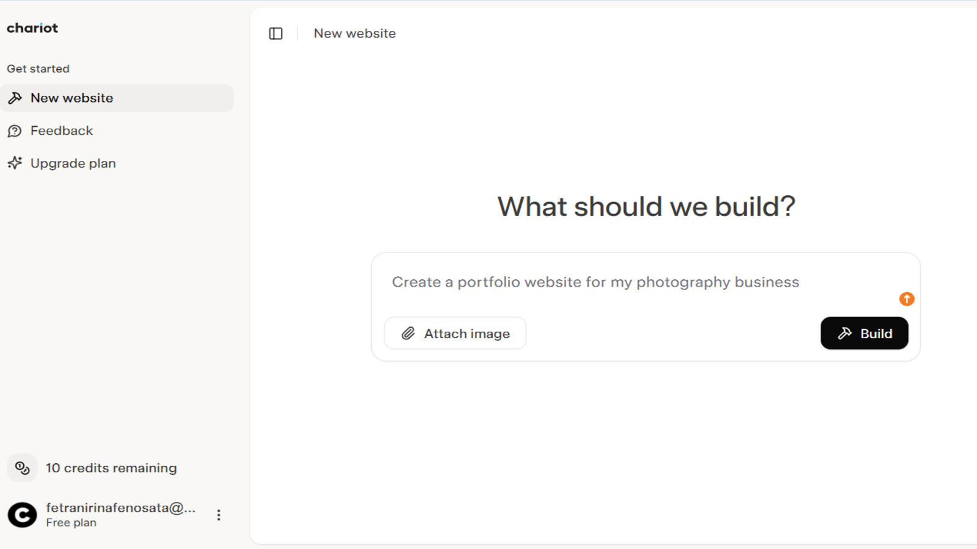Open the Feedback menu item
This screenshot has height=549, width=977.
(117, 131)
